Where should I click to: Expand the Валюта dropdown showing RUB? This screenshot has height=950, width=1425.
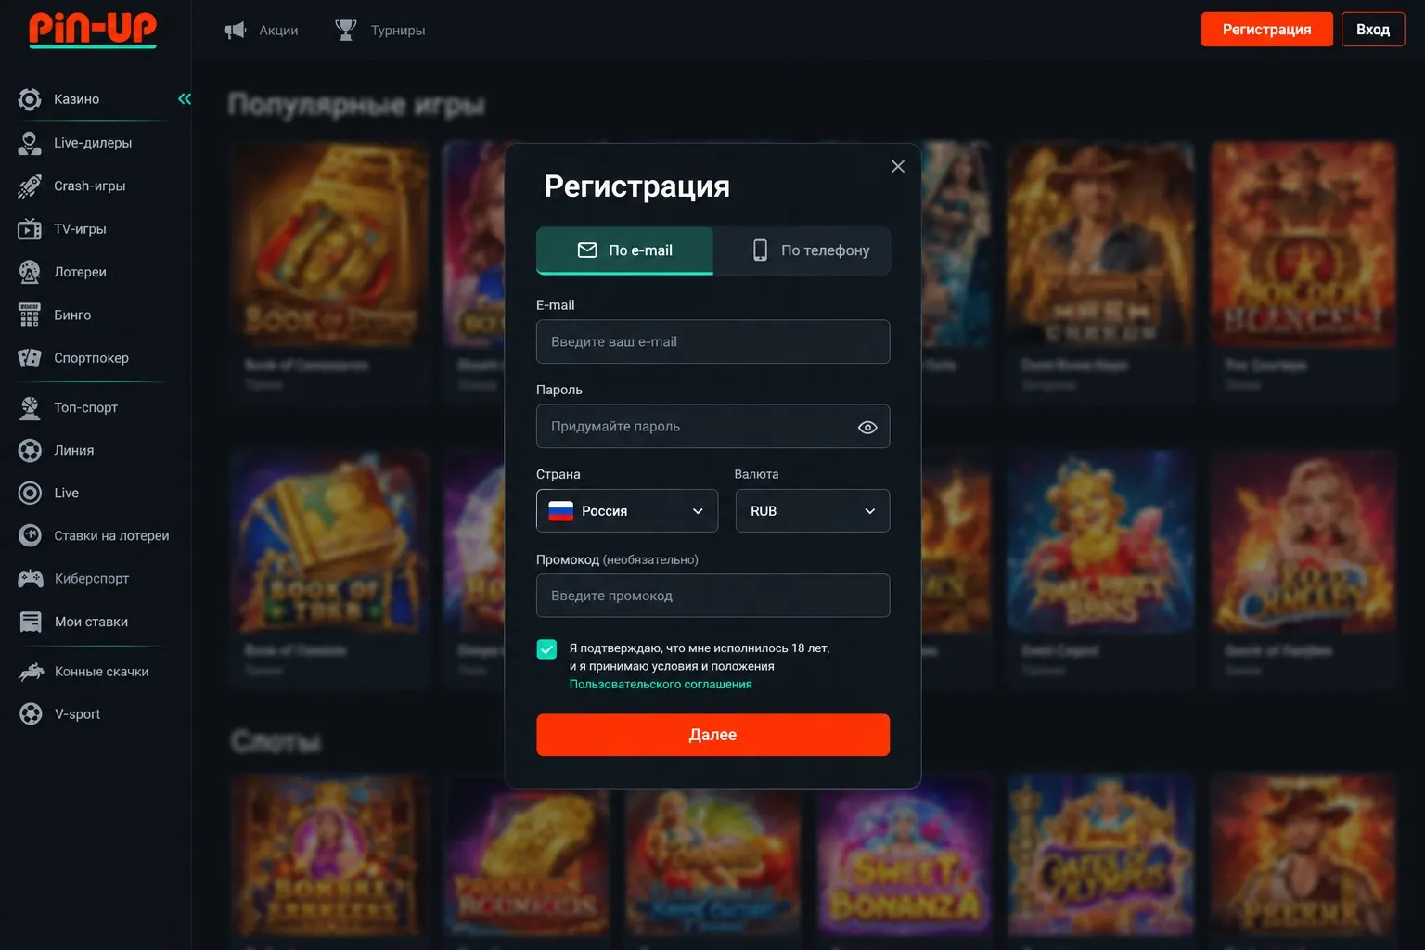tap(813, 511)
